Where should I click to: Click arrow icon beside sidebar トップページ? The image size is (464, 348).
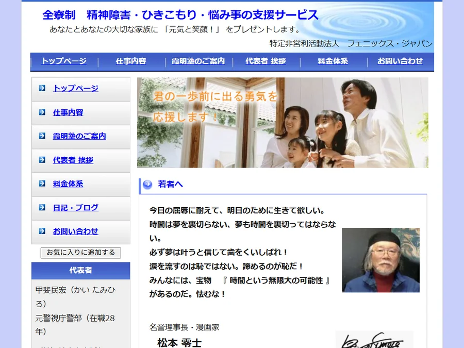tap(42, 88)
